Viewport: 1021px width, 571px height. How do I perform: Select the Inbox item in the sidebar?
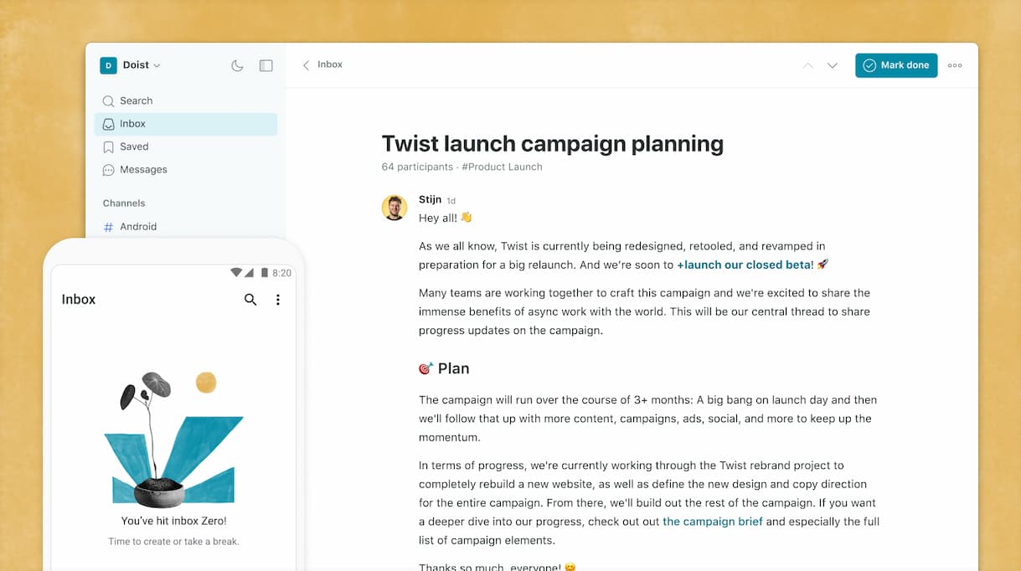[x=131, y=123]
